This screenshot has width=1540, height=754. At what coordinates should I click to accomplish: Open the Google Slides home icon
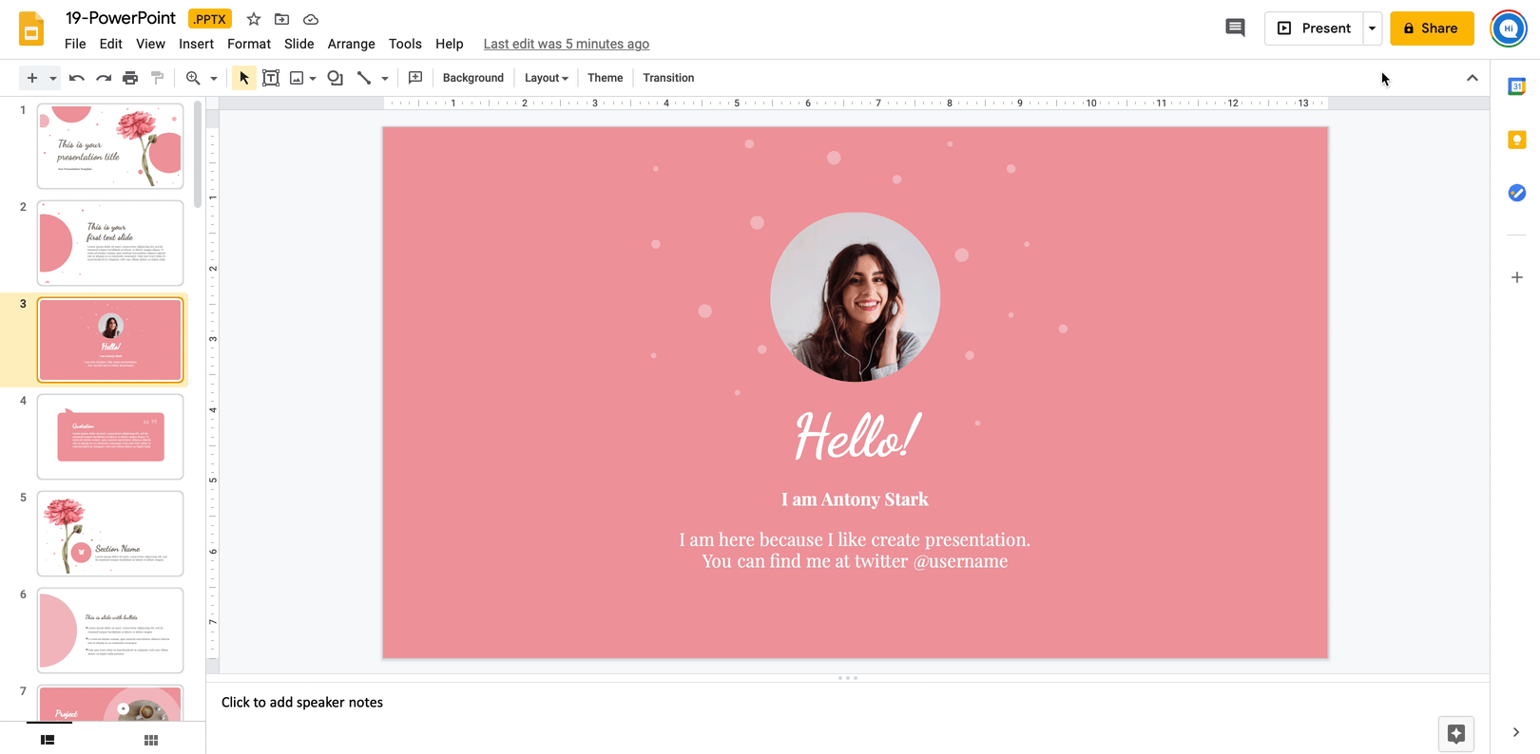[31, 28]
